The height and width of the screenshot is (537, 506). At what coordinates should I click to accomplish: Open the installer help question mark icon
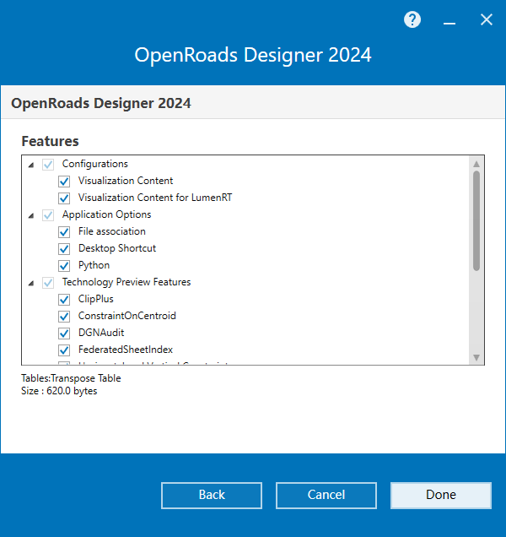coord(412,19)
